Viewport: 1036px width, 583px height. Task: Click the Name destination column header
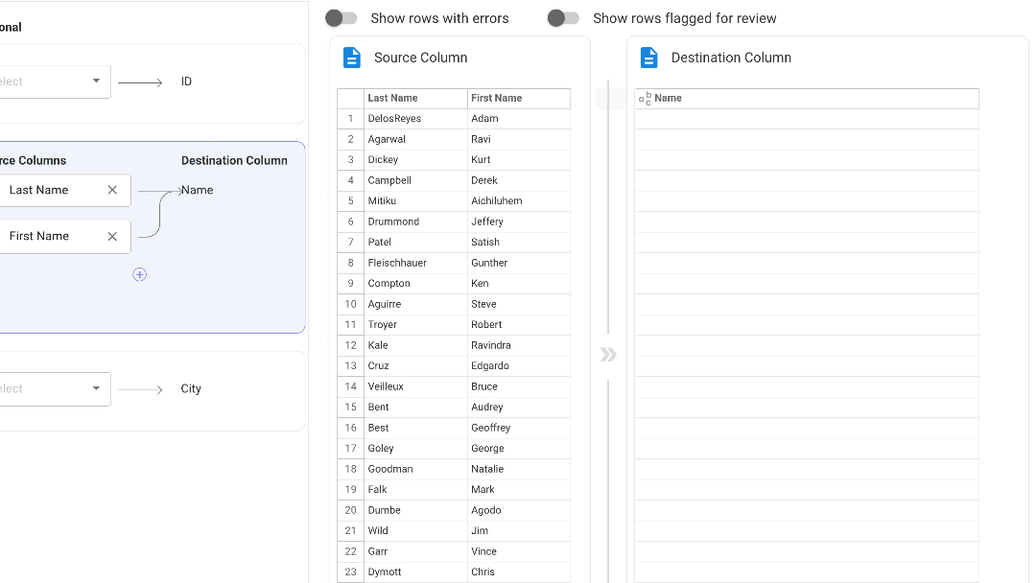[x=806, y=98]
